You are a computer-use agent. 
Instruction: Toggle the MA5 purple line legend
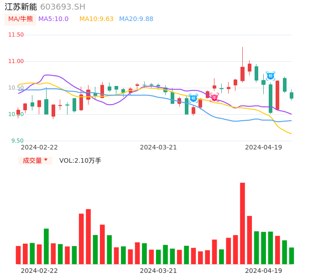tap(53, 19)
